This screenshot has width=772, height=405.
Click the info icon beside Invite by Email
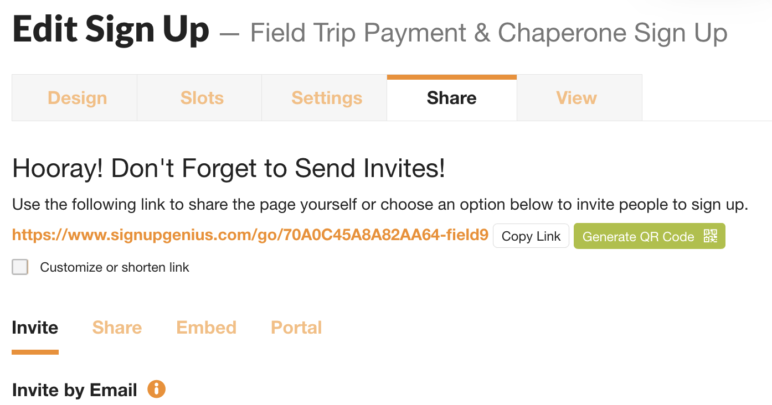point(156,390)
